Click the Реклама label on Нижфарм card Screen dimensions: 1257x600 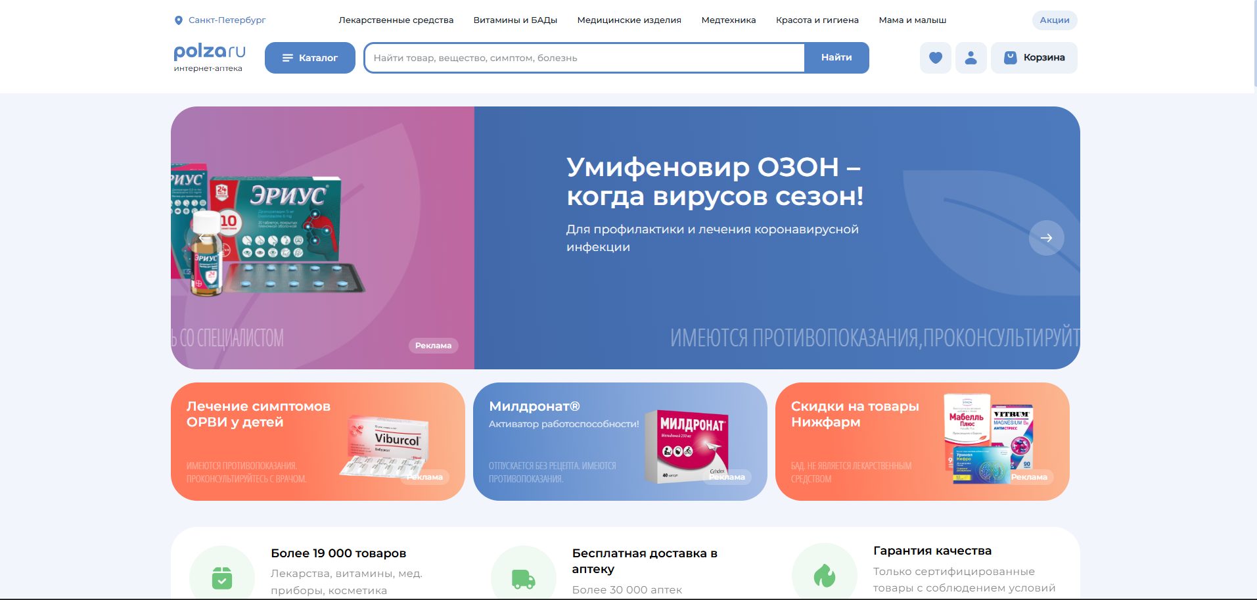1029,477
